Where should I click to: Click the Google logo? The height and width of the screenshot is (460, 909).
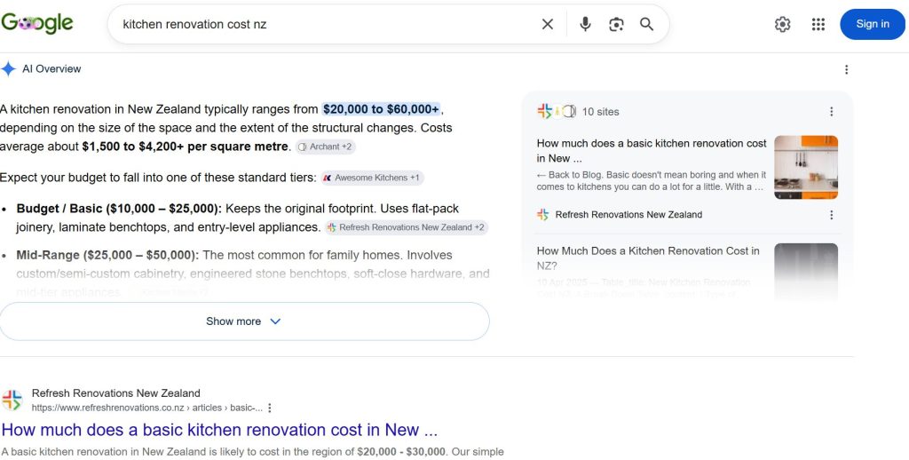click(x=36, y=24)
